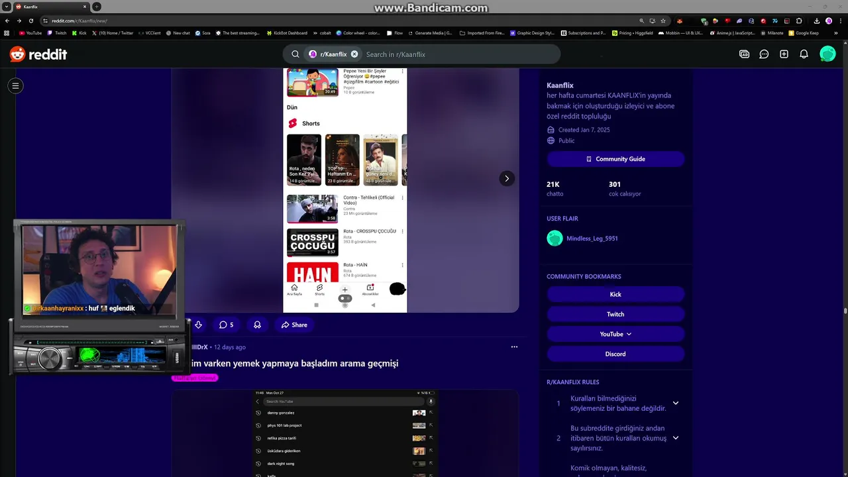848x477 pixels.
Task: Open the browser zoom magnifier icon
Action: point(641,21)
